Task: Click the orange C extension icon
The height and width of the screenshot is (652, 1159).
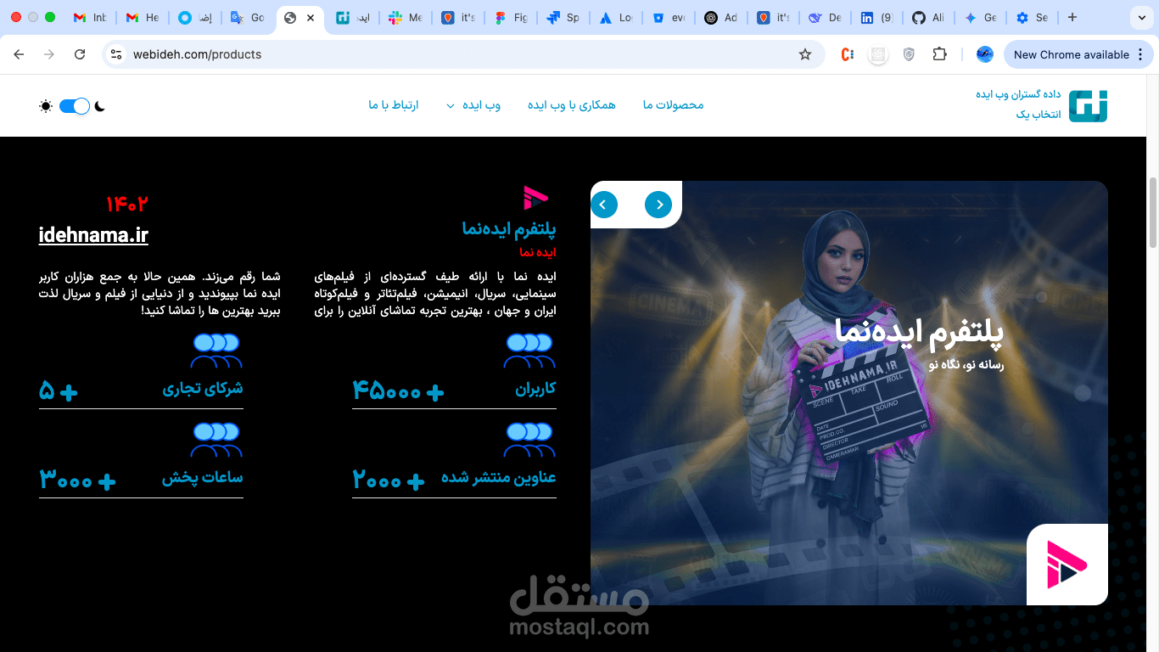Action: [x=847, y=54]
